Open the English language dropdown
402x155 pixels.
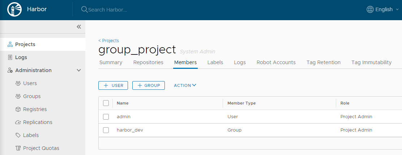click(384, 9)
